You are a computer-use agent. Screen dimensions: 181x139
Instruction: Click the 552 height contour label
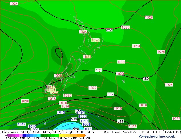point(110,94)
